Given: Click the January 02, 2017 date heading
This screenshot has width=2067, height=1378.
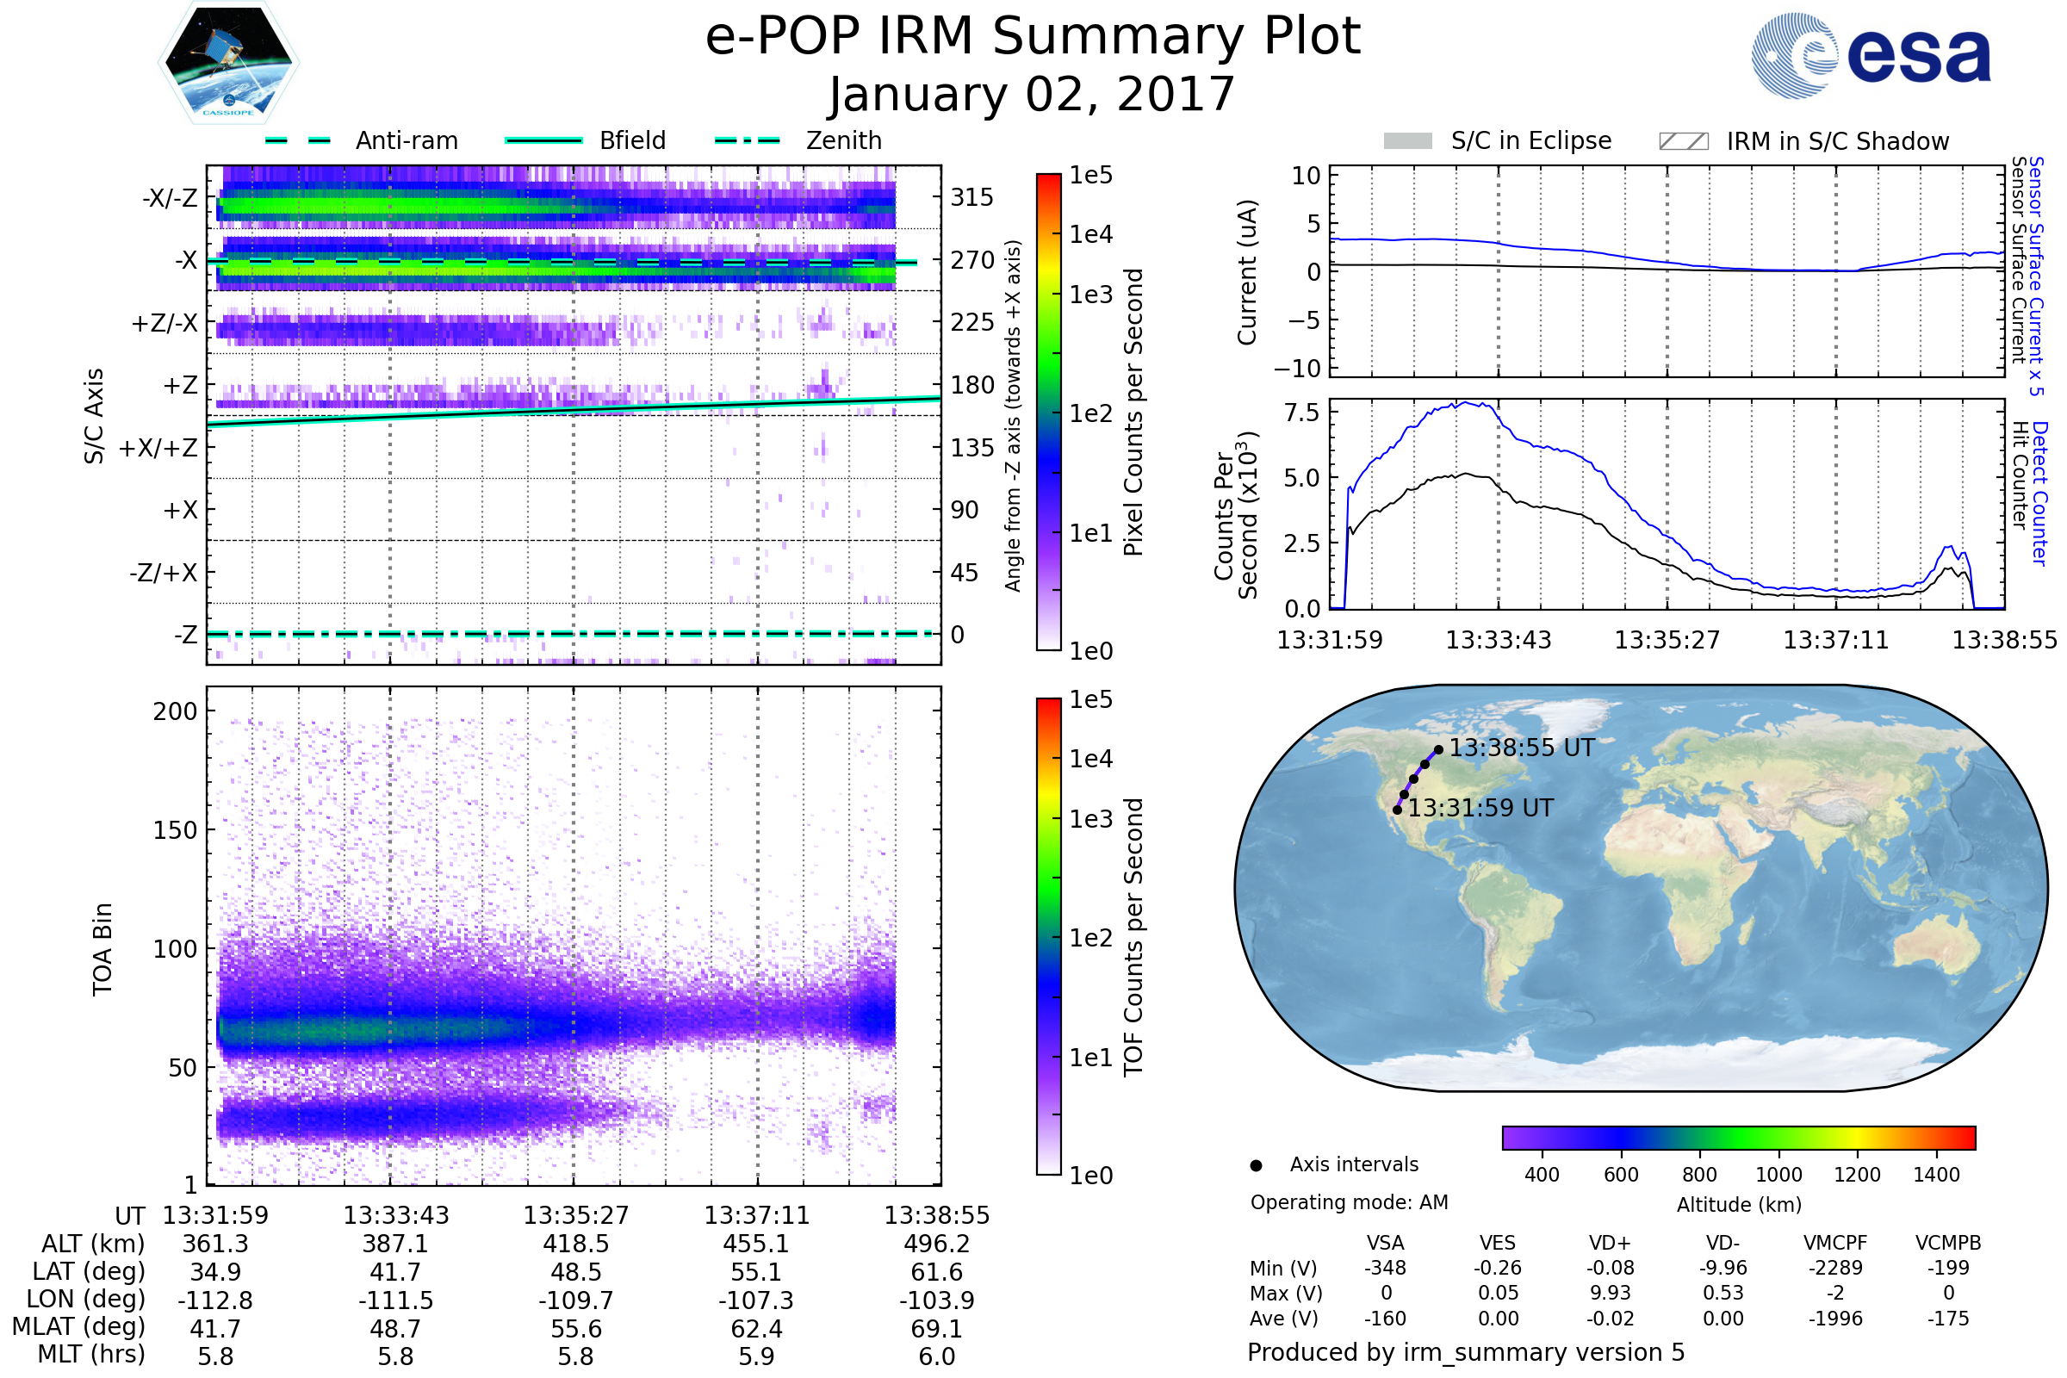Looking at the screenshot, I should point(1033,95).
